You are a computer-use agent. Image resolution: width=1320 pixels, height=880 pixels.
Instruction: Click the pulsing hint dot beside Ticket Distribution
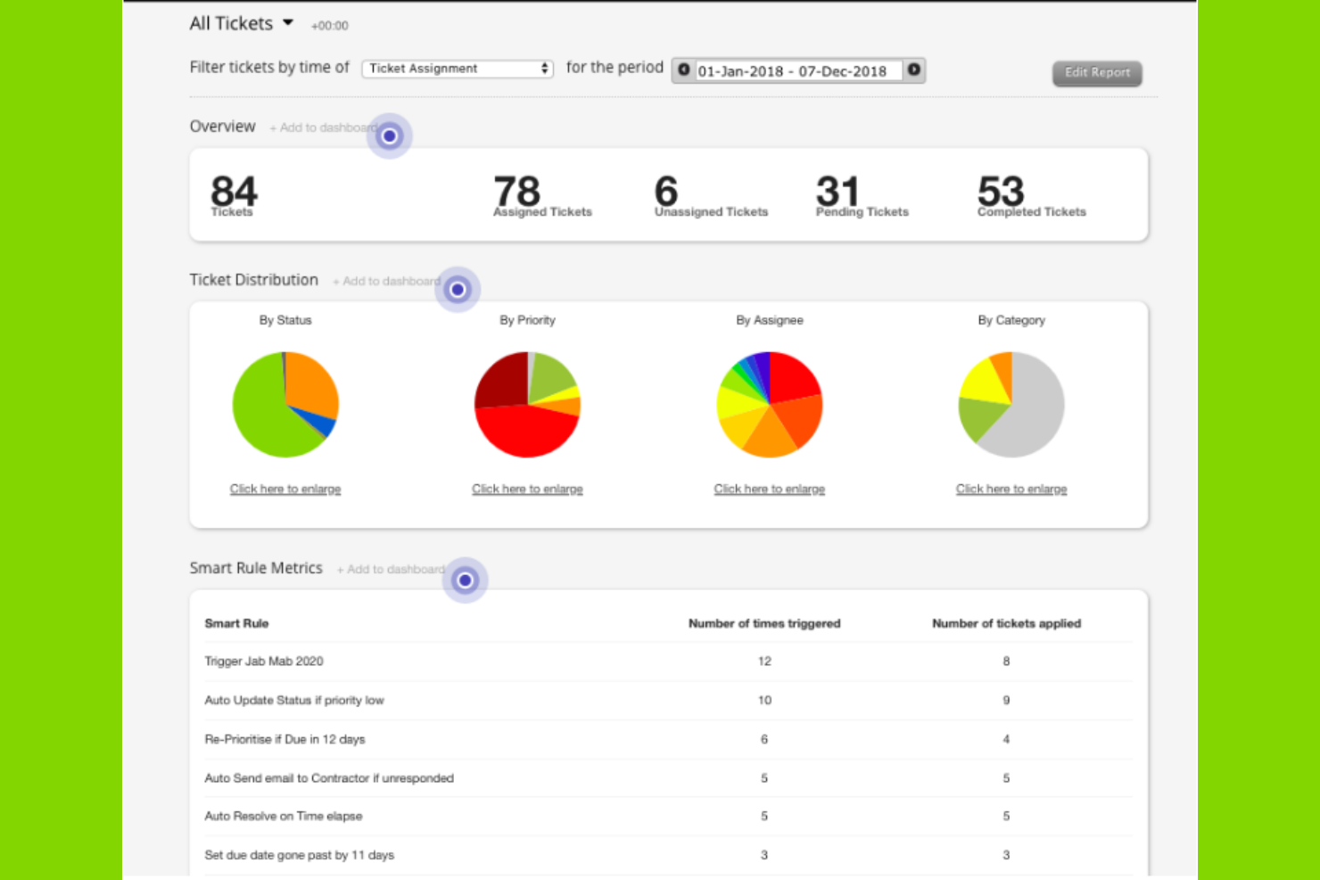coord(458,289)
